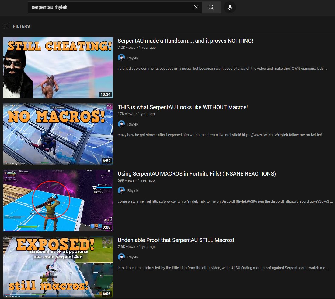Viewport: 335px width, 299px height.
Task: Open 'Using SerpentAU MACROS in Fortnite Fills' title
Action: pos(197,174)
